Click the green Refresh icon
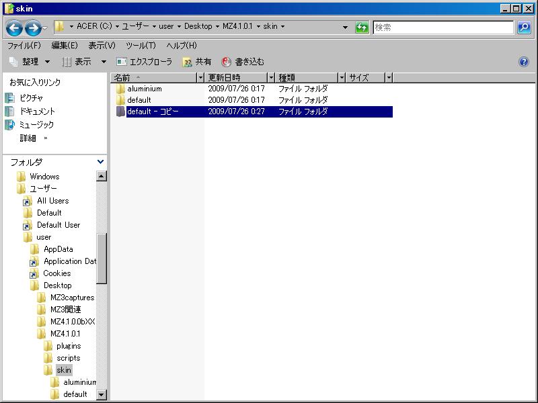 [362, 28]
